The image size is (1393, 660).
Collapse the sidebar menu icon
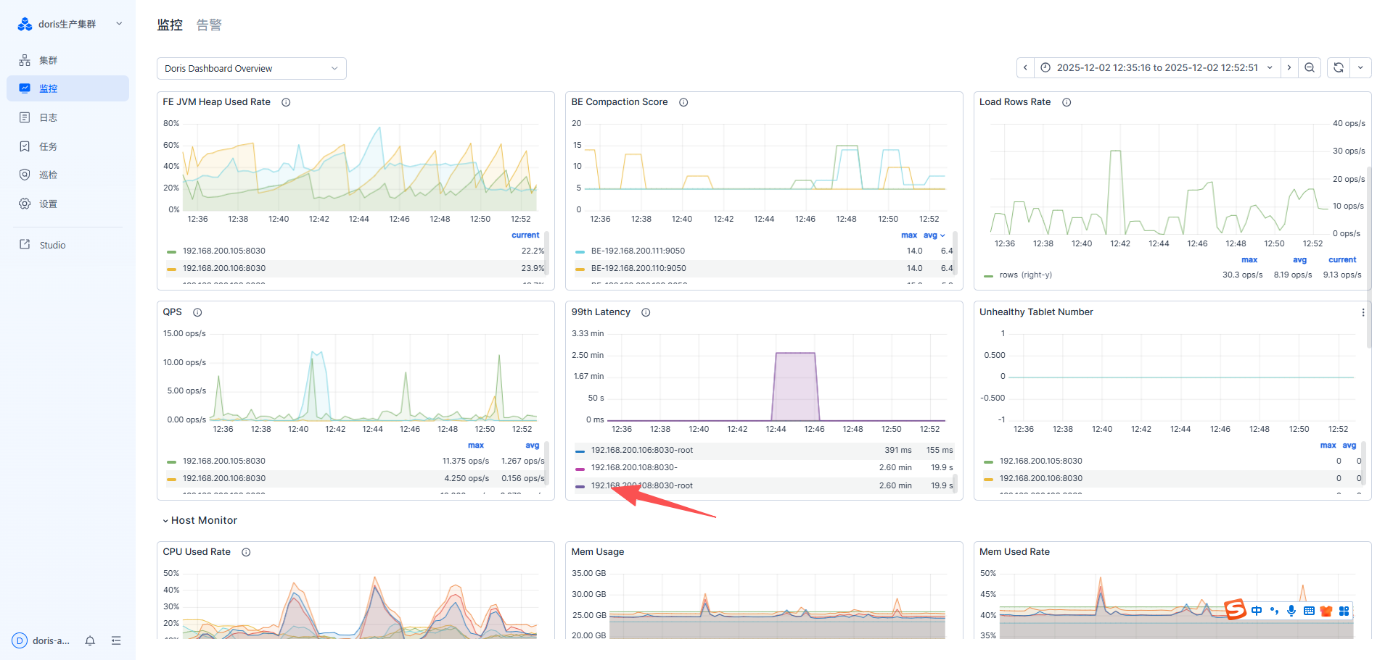(116, 640)
